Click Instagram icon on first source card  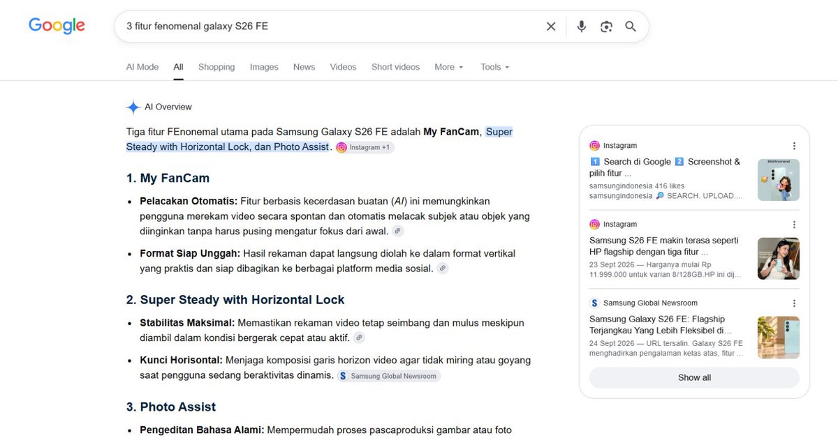594,146
